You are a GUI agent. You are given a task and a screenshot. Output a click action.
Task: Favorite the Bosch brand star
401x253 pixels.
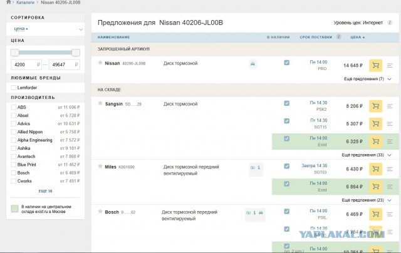point(100,211)
